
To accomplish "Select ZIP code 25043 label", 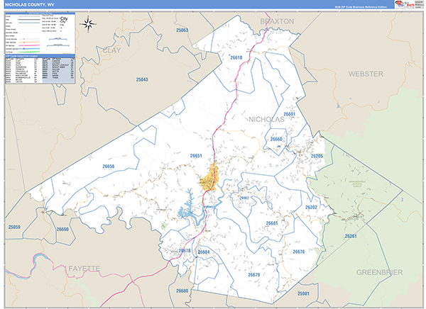I will coord(142,79).
